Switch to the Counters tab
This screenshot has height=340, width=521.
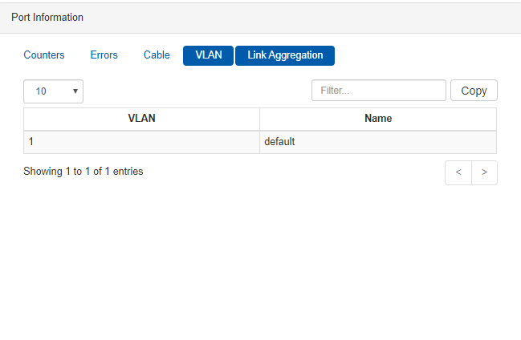click(x=44, y=55)
